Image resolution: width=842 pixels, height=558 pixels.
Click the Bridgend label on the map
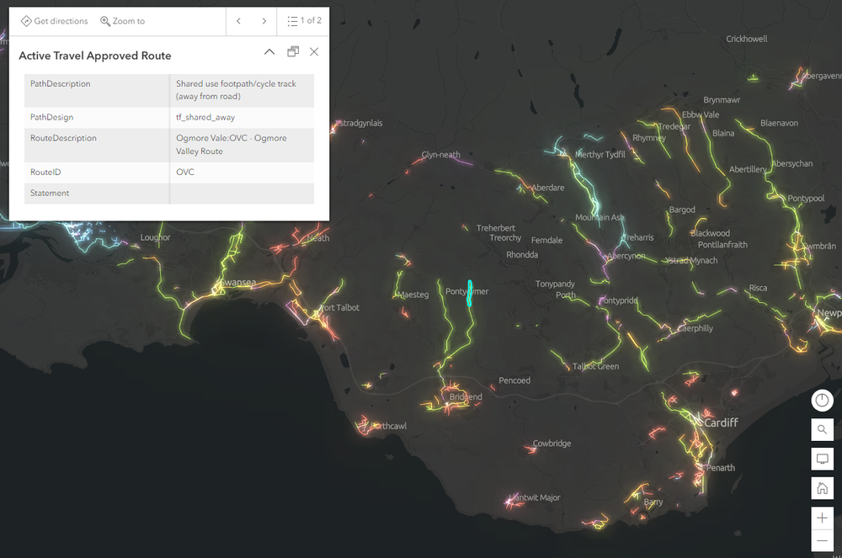466,397
